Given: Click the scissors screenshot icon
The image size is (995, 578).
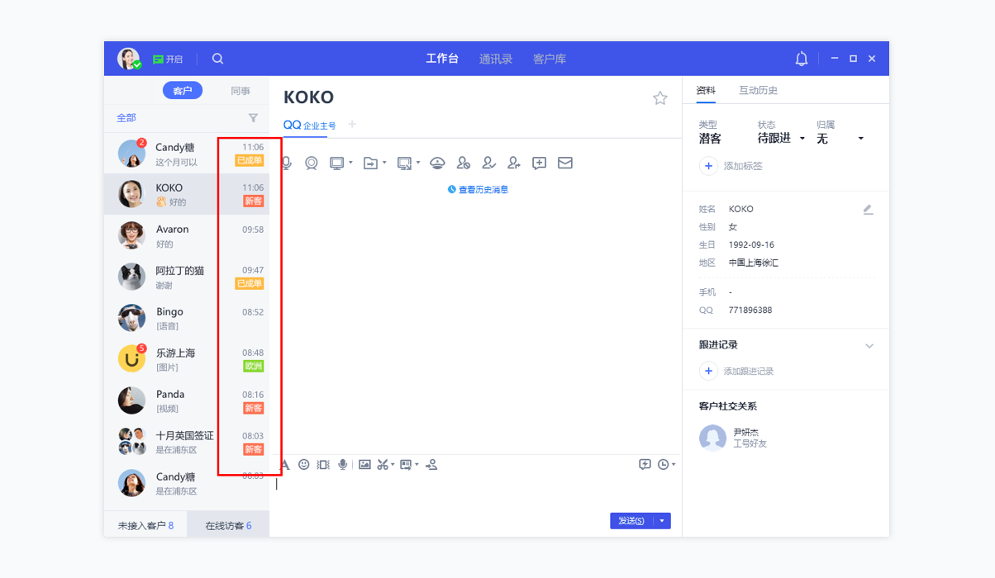Looking at the screenshot, I should tap(383, 465).
